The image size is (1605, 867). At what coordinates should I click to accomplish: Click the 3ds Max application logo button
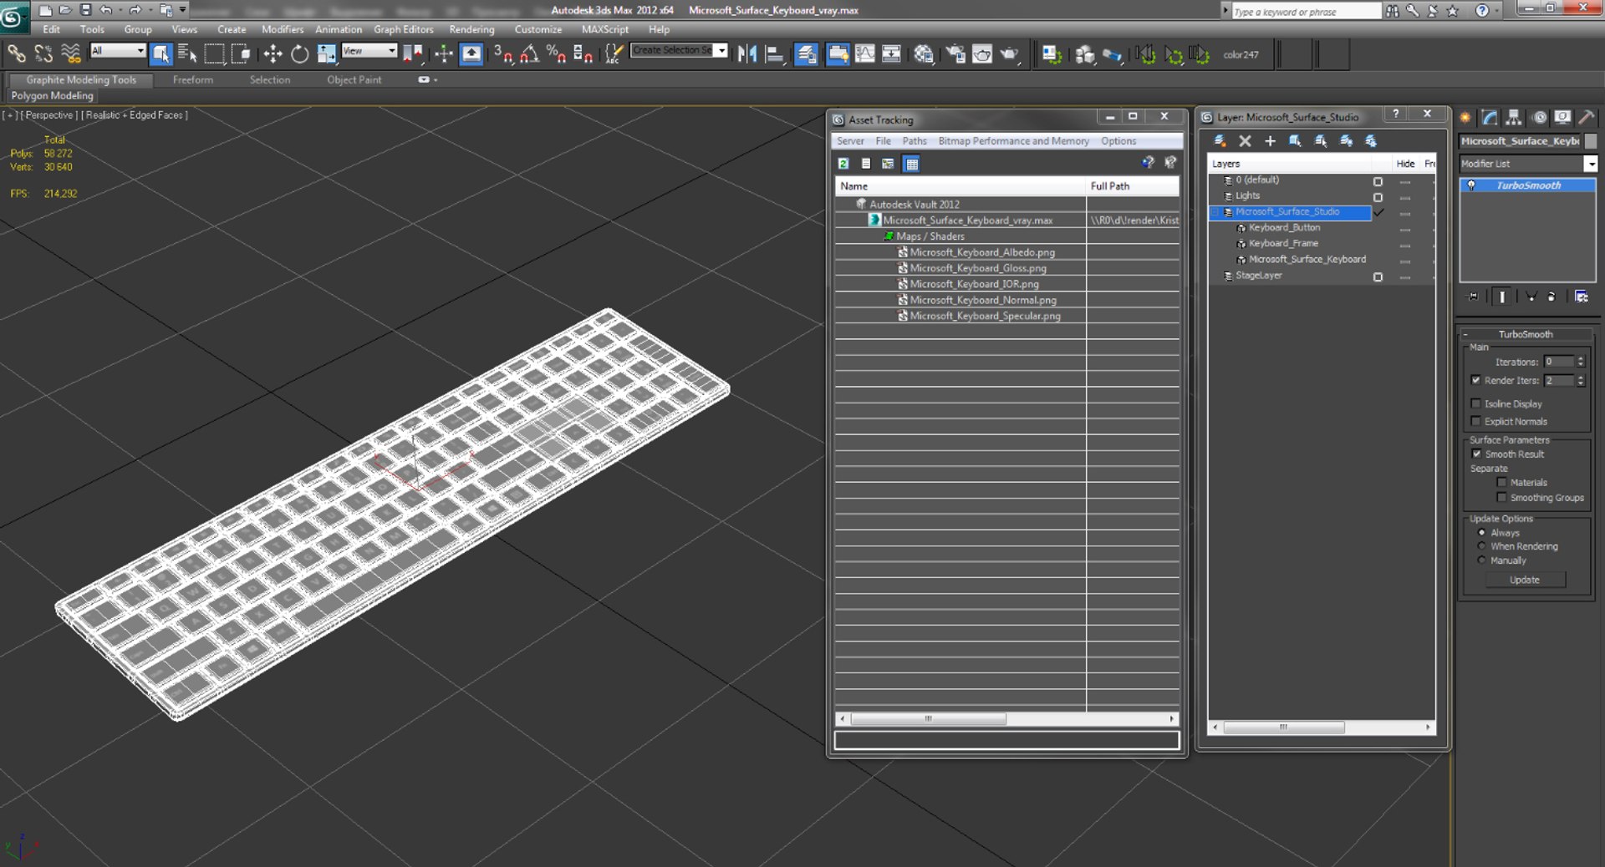(13, 17)
